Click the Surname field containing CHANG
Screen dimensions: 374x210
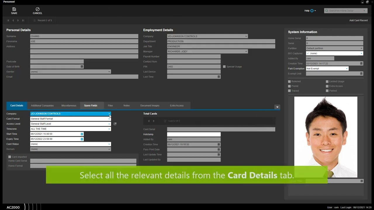84,36
